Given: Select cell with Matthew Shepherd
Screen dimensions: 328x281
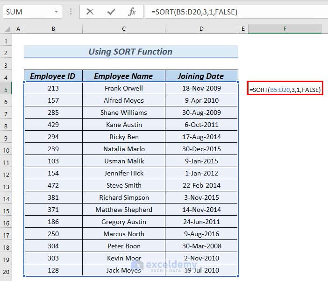Looking at the screenshot, I should point(124,209).
